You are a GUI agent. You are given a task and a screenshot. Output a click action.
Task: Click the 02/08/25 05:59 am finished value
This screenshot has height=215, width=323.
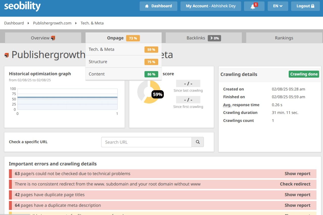(288, 97)
